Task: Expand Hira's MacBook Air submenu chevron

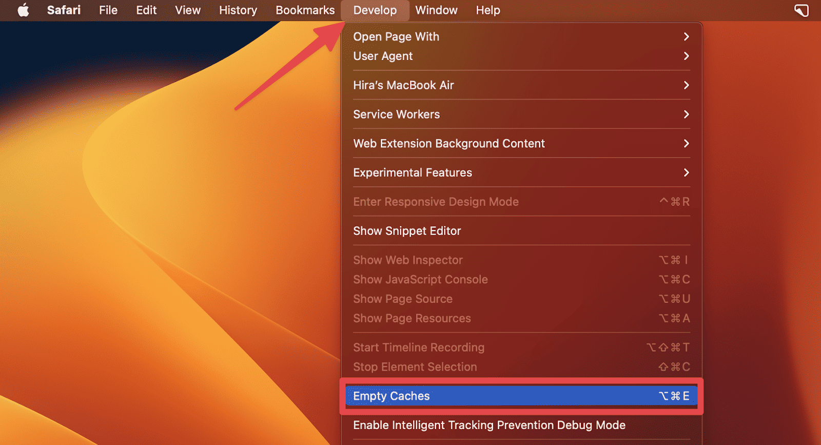Action: coord(686,85)
